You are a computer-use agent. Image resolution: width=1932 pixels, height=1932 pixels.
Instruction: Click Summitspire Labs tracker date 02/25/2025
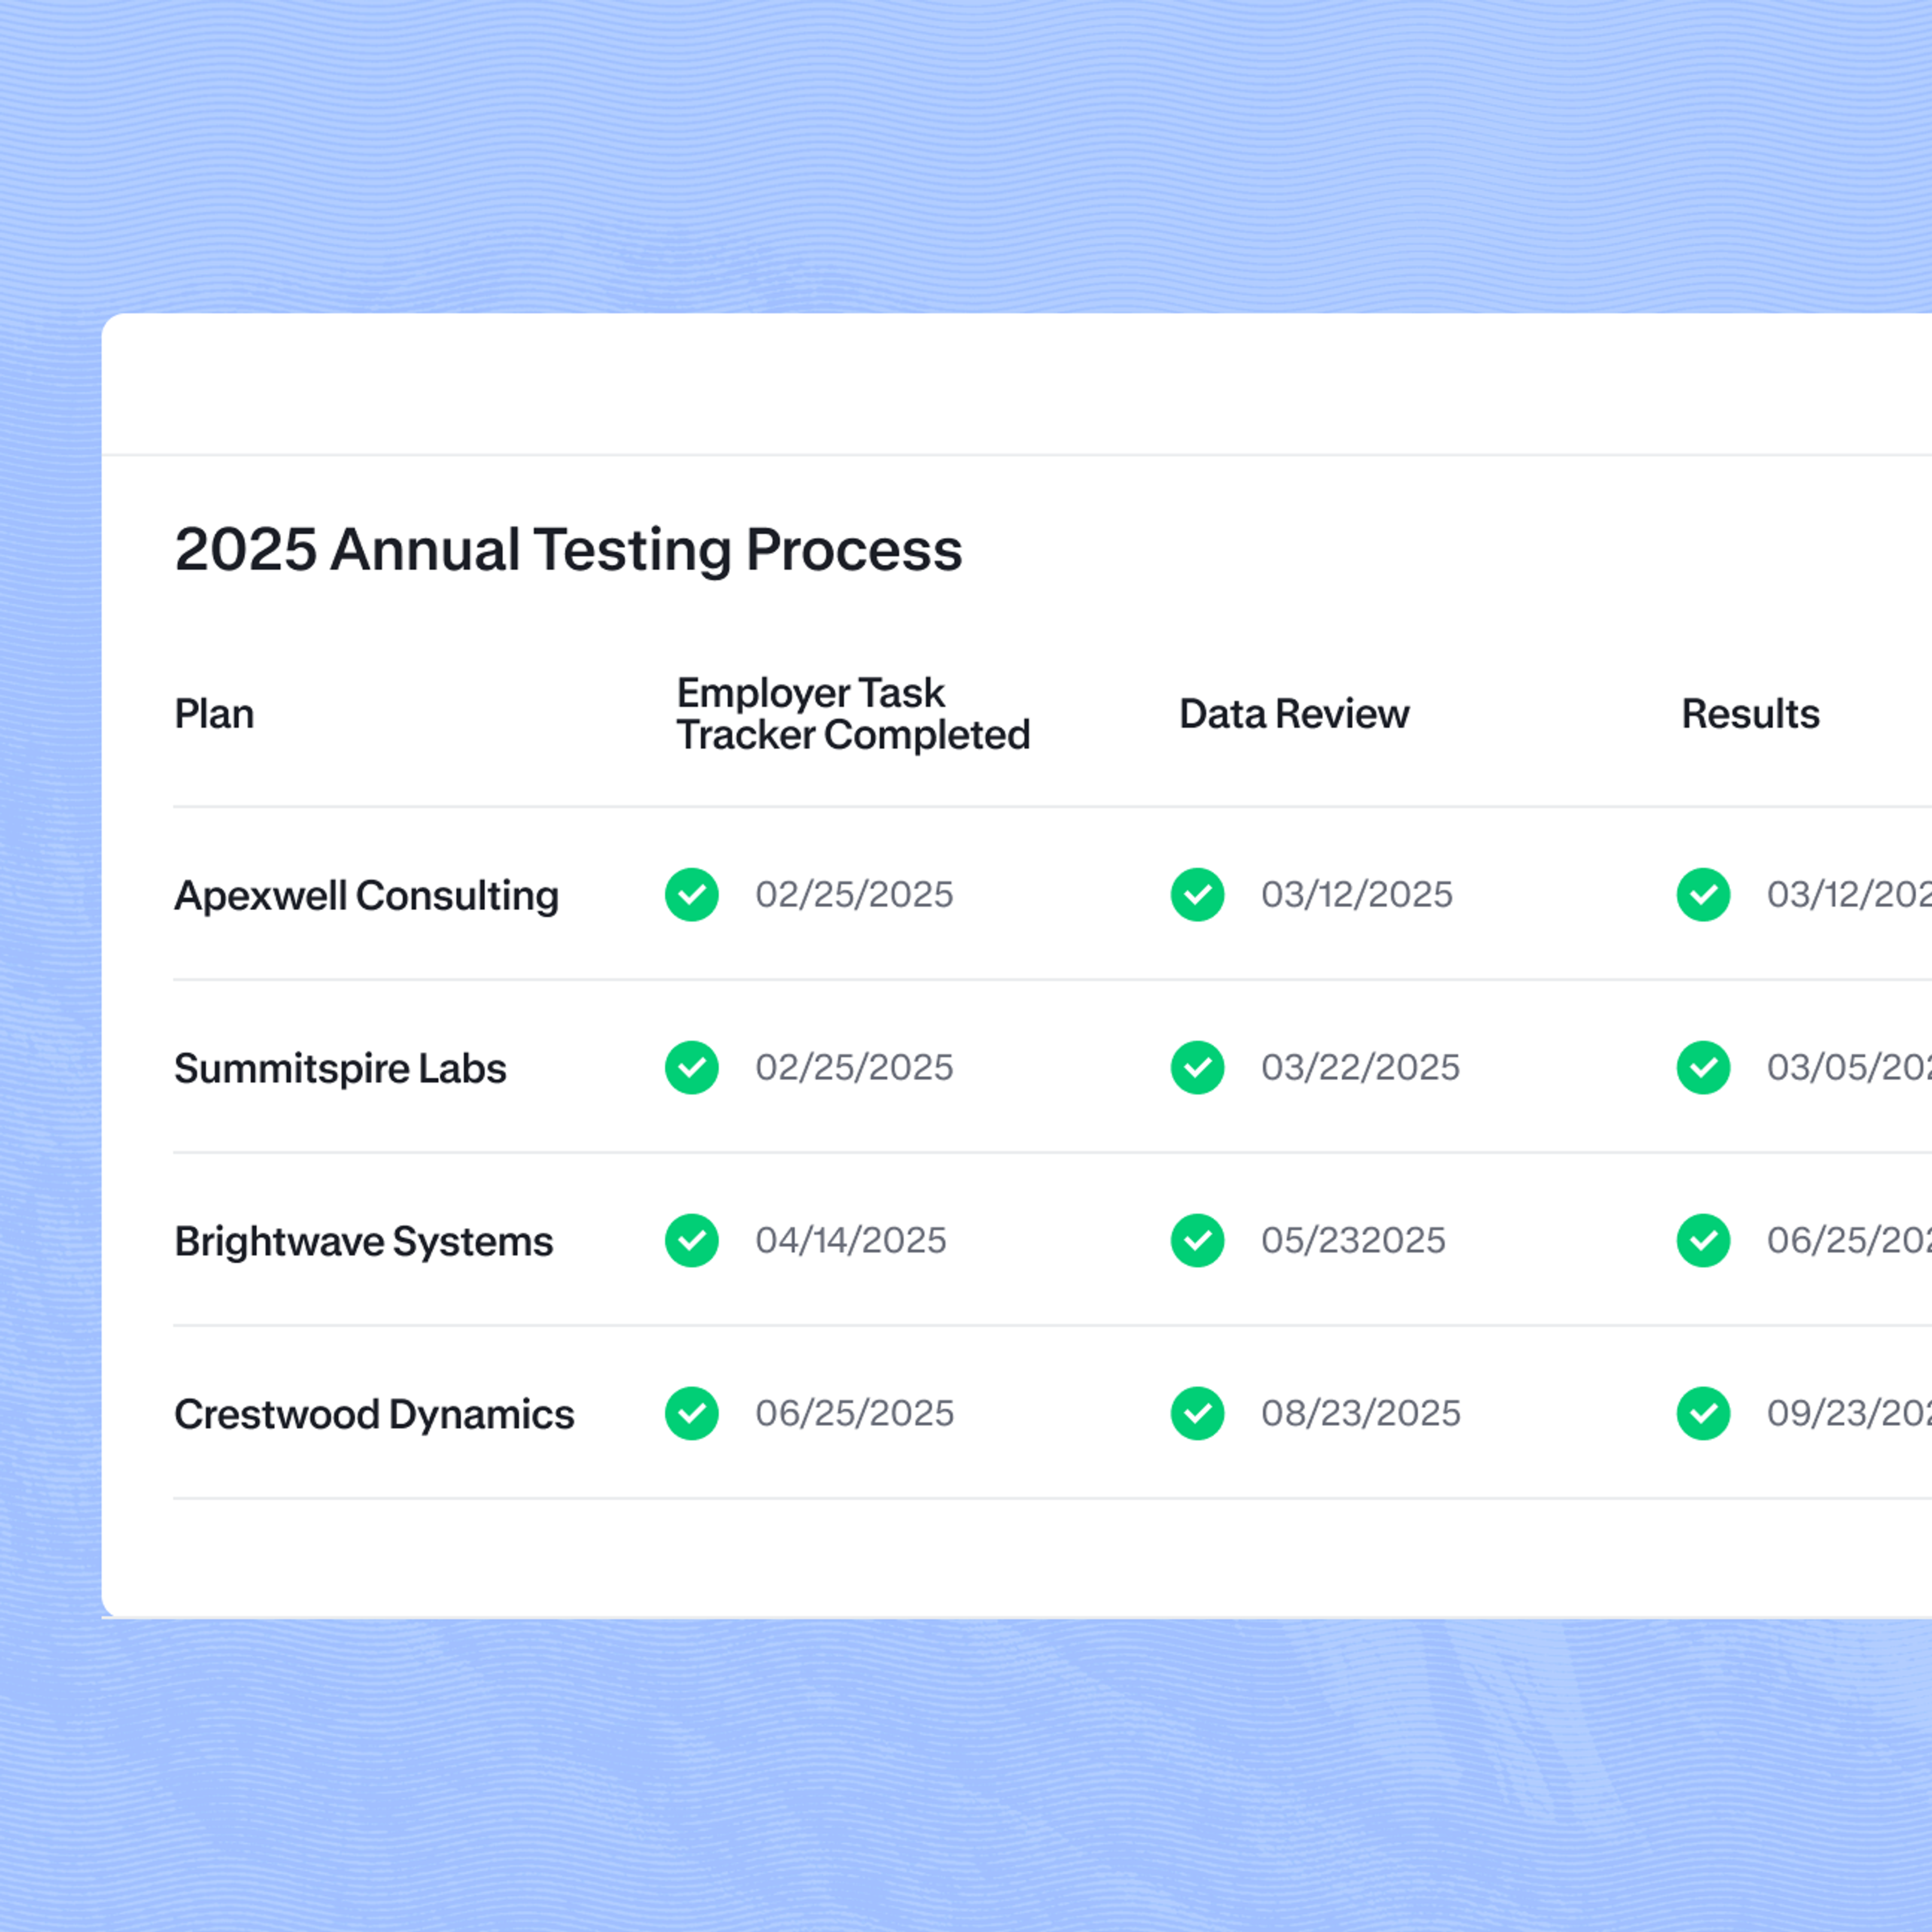[x=854, y=1067]
